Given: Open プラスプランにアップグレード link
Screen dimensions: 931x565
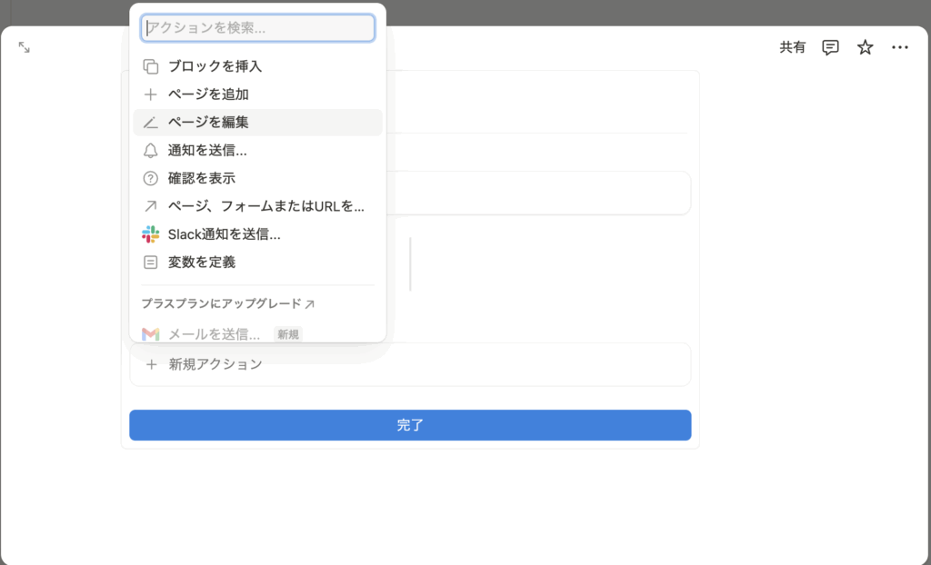Looking at the screenshot, I should tap(227, 303).
